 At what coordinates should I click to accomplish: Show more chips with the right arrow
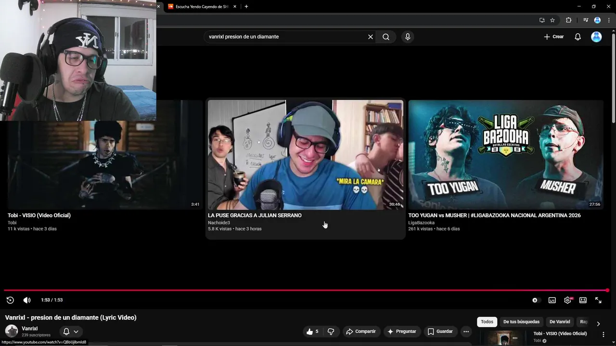click(598, 323)
